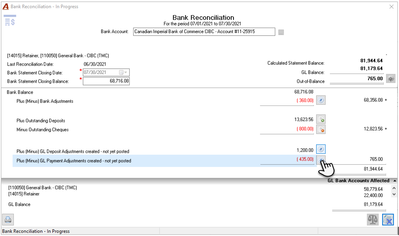Click the Last Reconciliation Date 06/30/2021
The width and height of the screenshot is (399, 236).
click(x=95, y=64)
